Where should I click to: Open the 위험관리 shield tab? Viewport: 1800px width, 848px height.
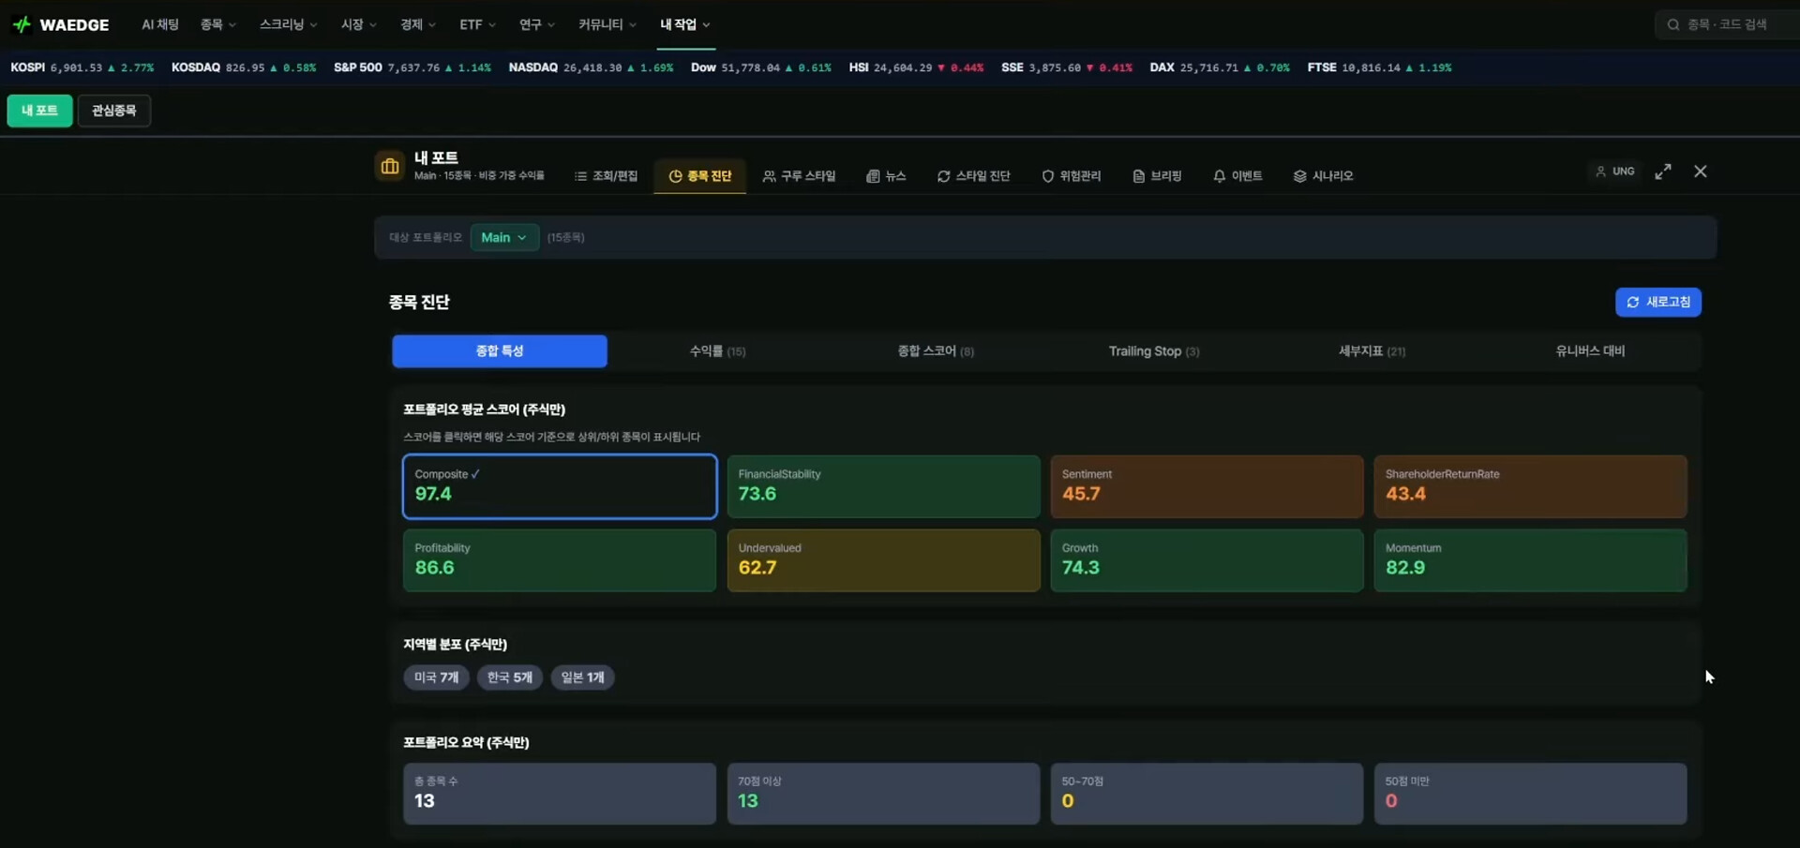point(1072,176)
